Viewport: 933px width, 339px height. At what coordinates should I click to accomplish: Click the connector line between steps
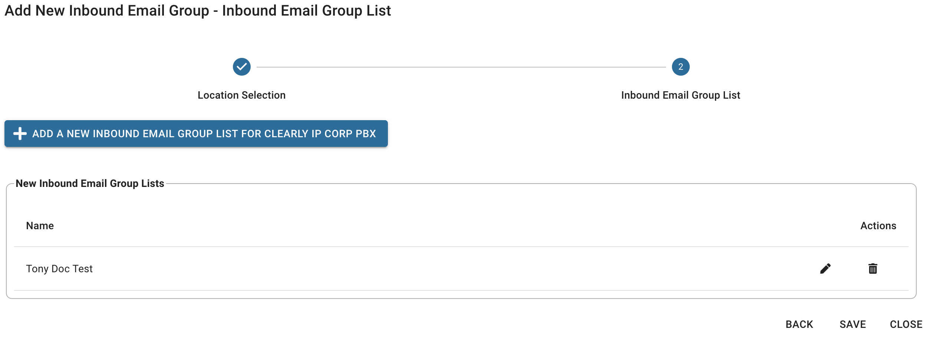[461, 67]
